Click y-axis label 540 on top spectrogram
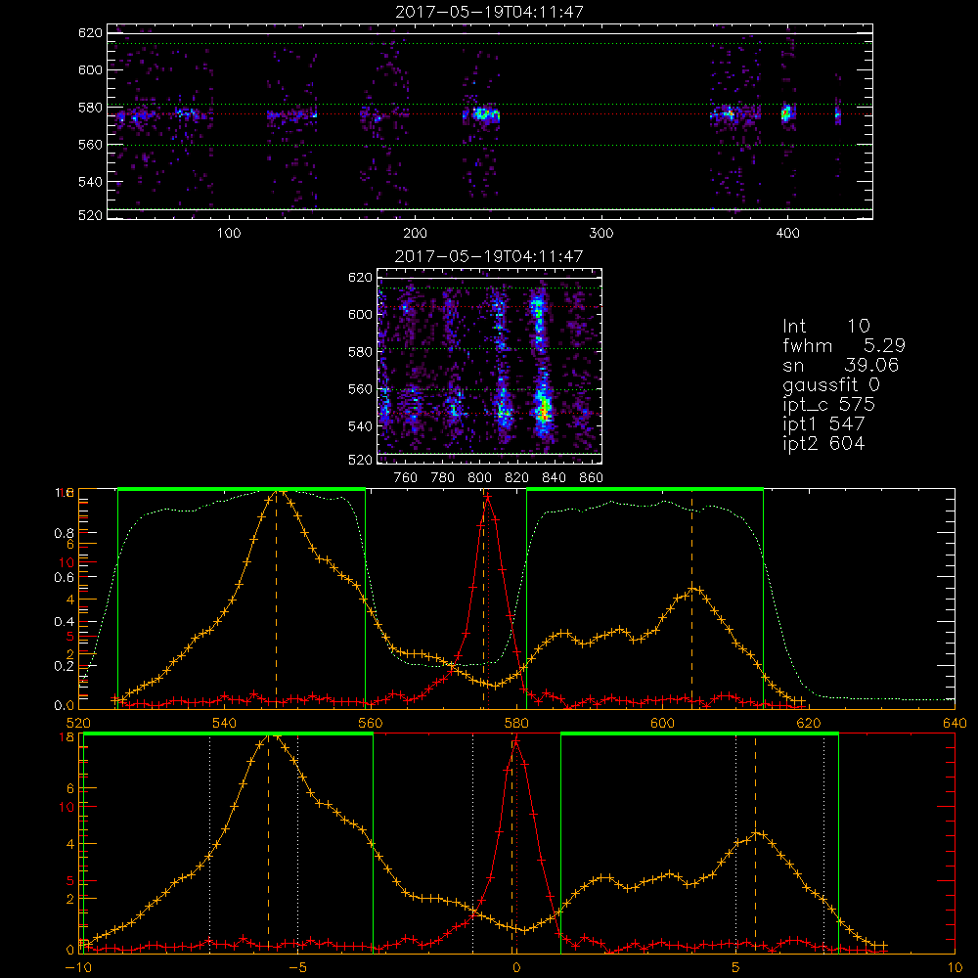Image resolution: width=978 pixels, height=978 pixels. click(90, 182)
